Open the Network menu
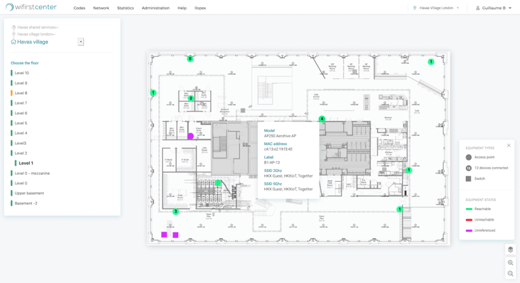The image size is (520, 283). 101,8
